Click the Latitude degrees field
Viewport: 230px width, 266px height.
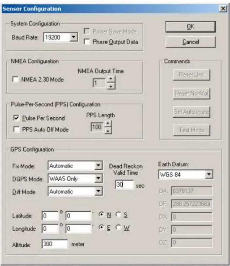pyautogui.click(x=50, y=216)
